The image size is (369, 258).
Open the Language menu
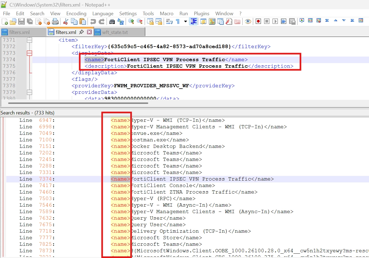(103, 14)
